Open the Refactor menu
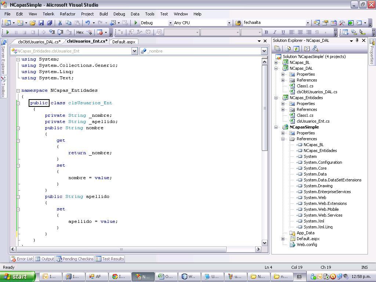 [67, 14]
